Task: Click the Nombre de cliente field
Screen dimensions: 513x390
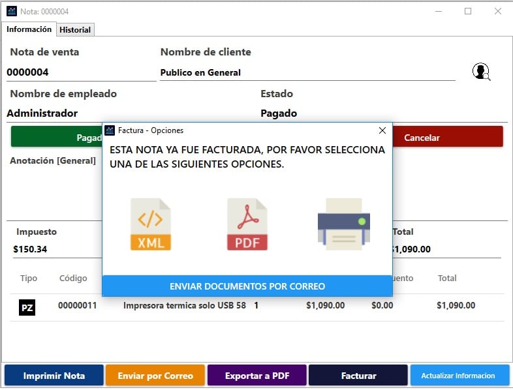Action: click(x=307, y=72)
